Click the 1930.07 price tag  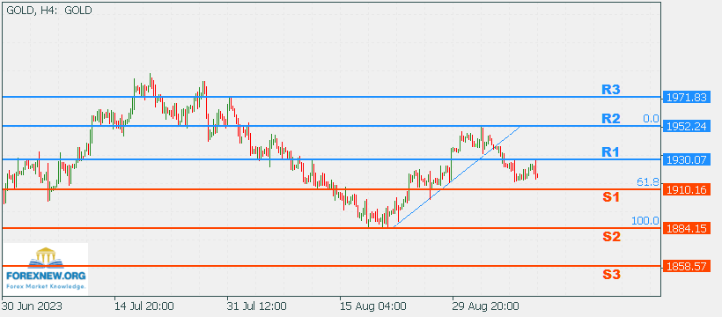tap(687, 159)
